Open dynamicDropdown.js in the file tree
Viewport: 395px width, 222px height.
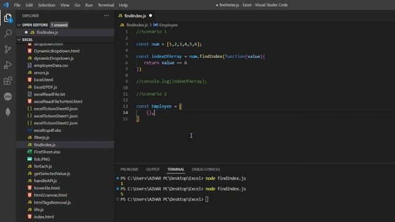point(54,58)
